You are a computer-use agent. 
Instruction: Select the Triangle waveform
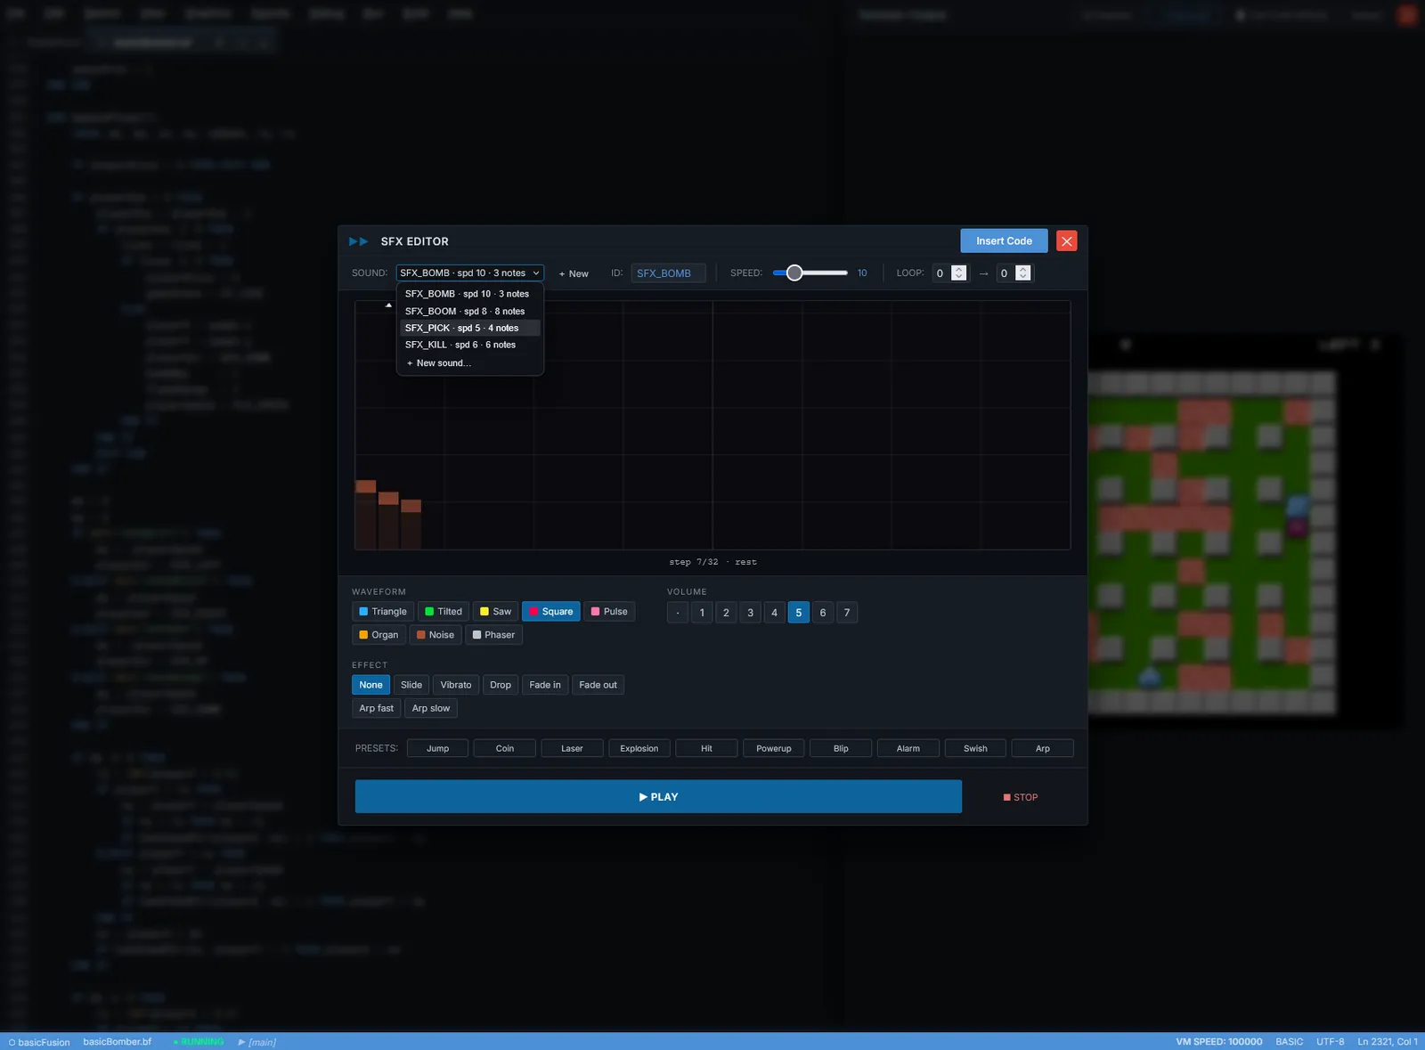383,612
